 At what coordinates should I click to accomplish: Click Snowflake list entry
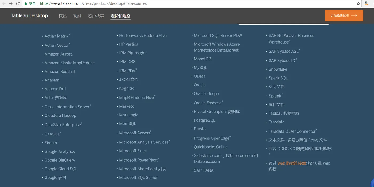click(x=278, y=69)
